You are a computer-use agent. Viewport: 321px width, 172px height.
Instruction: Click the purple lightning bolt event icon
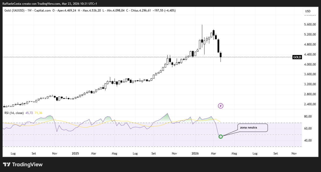tap(221, 106)
